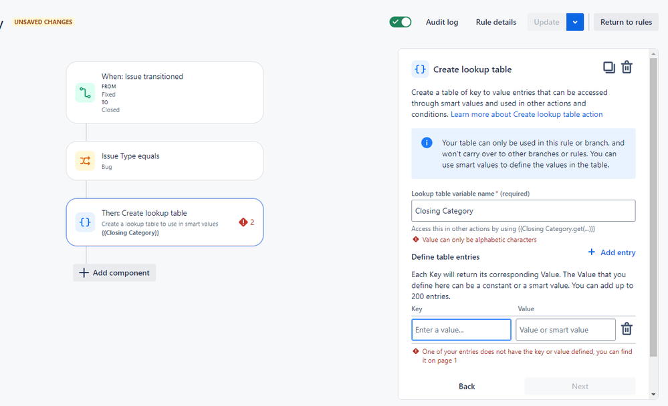Click the lookup table curly braces icon in rule chain
Image resolution: width=668 pixels, height=406 pixels.
click(x=85, y=222)
